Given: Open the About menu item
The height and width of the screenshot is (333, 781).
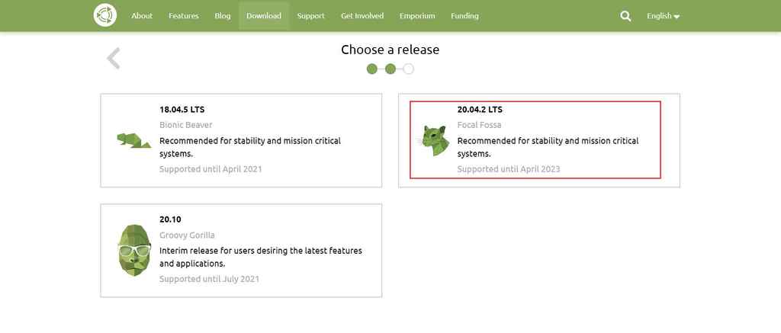Looking at the screenshot, I should coord(142,16).
